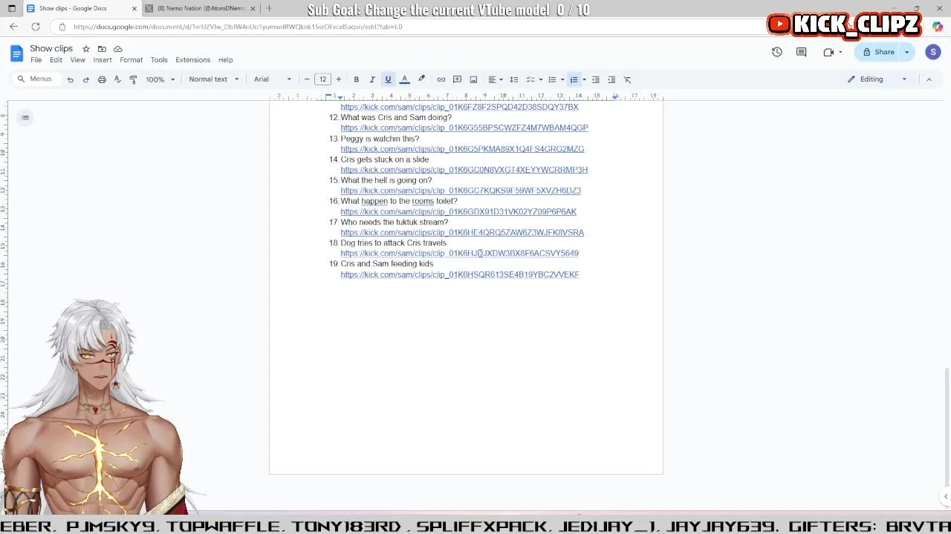Decrease indent in the toolbar

(595, 79)
